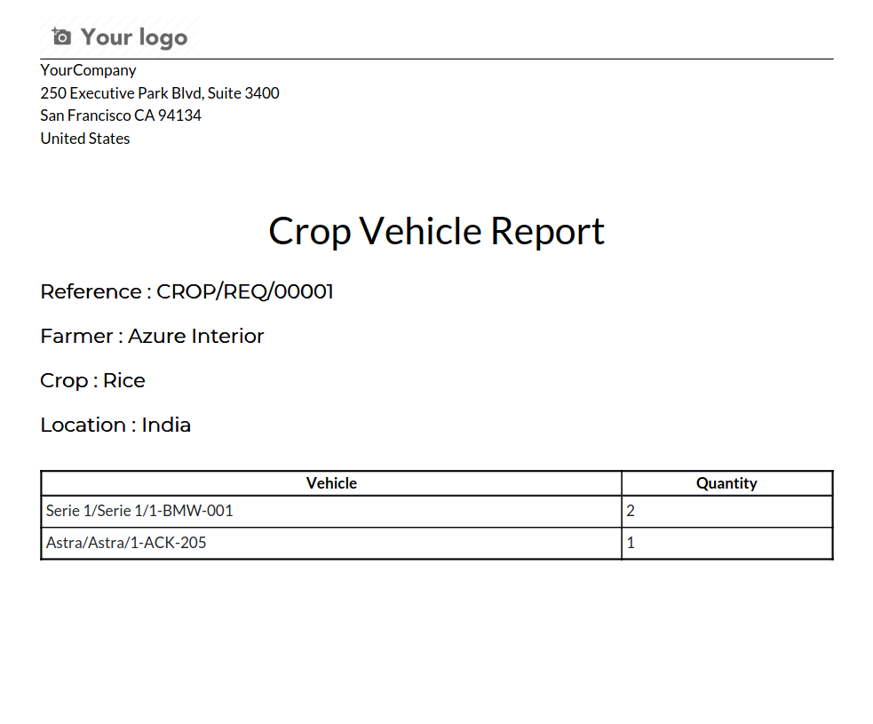Select the YourCompany name line

pos(88,70)
